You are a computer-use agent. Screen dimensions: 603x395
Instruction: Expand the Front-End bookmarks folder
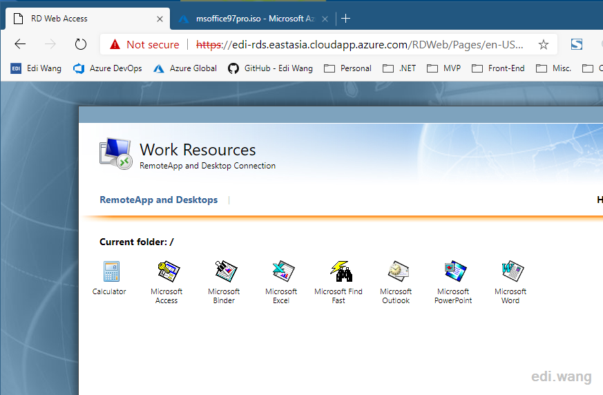tap(498, 68)
